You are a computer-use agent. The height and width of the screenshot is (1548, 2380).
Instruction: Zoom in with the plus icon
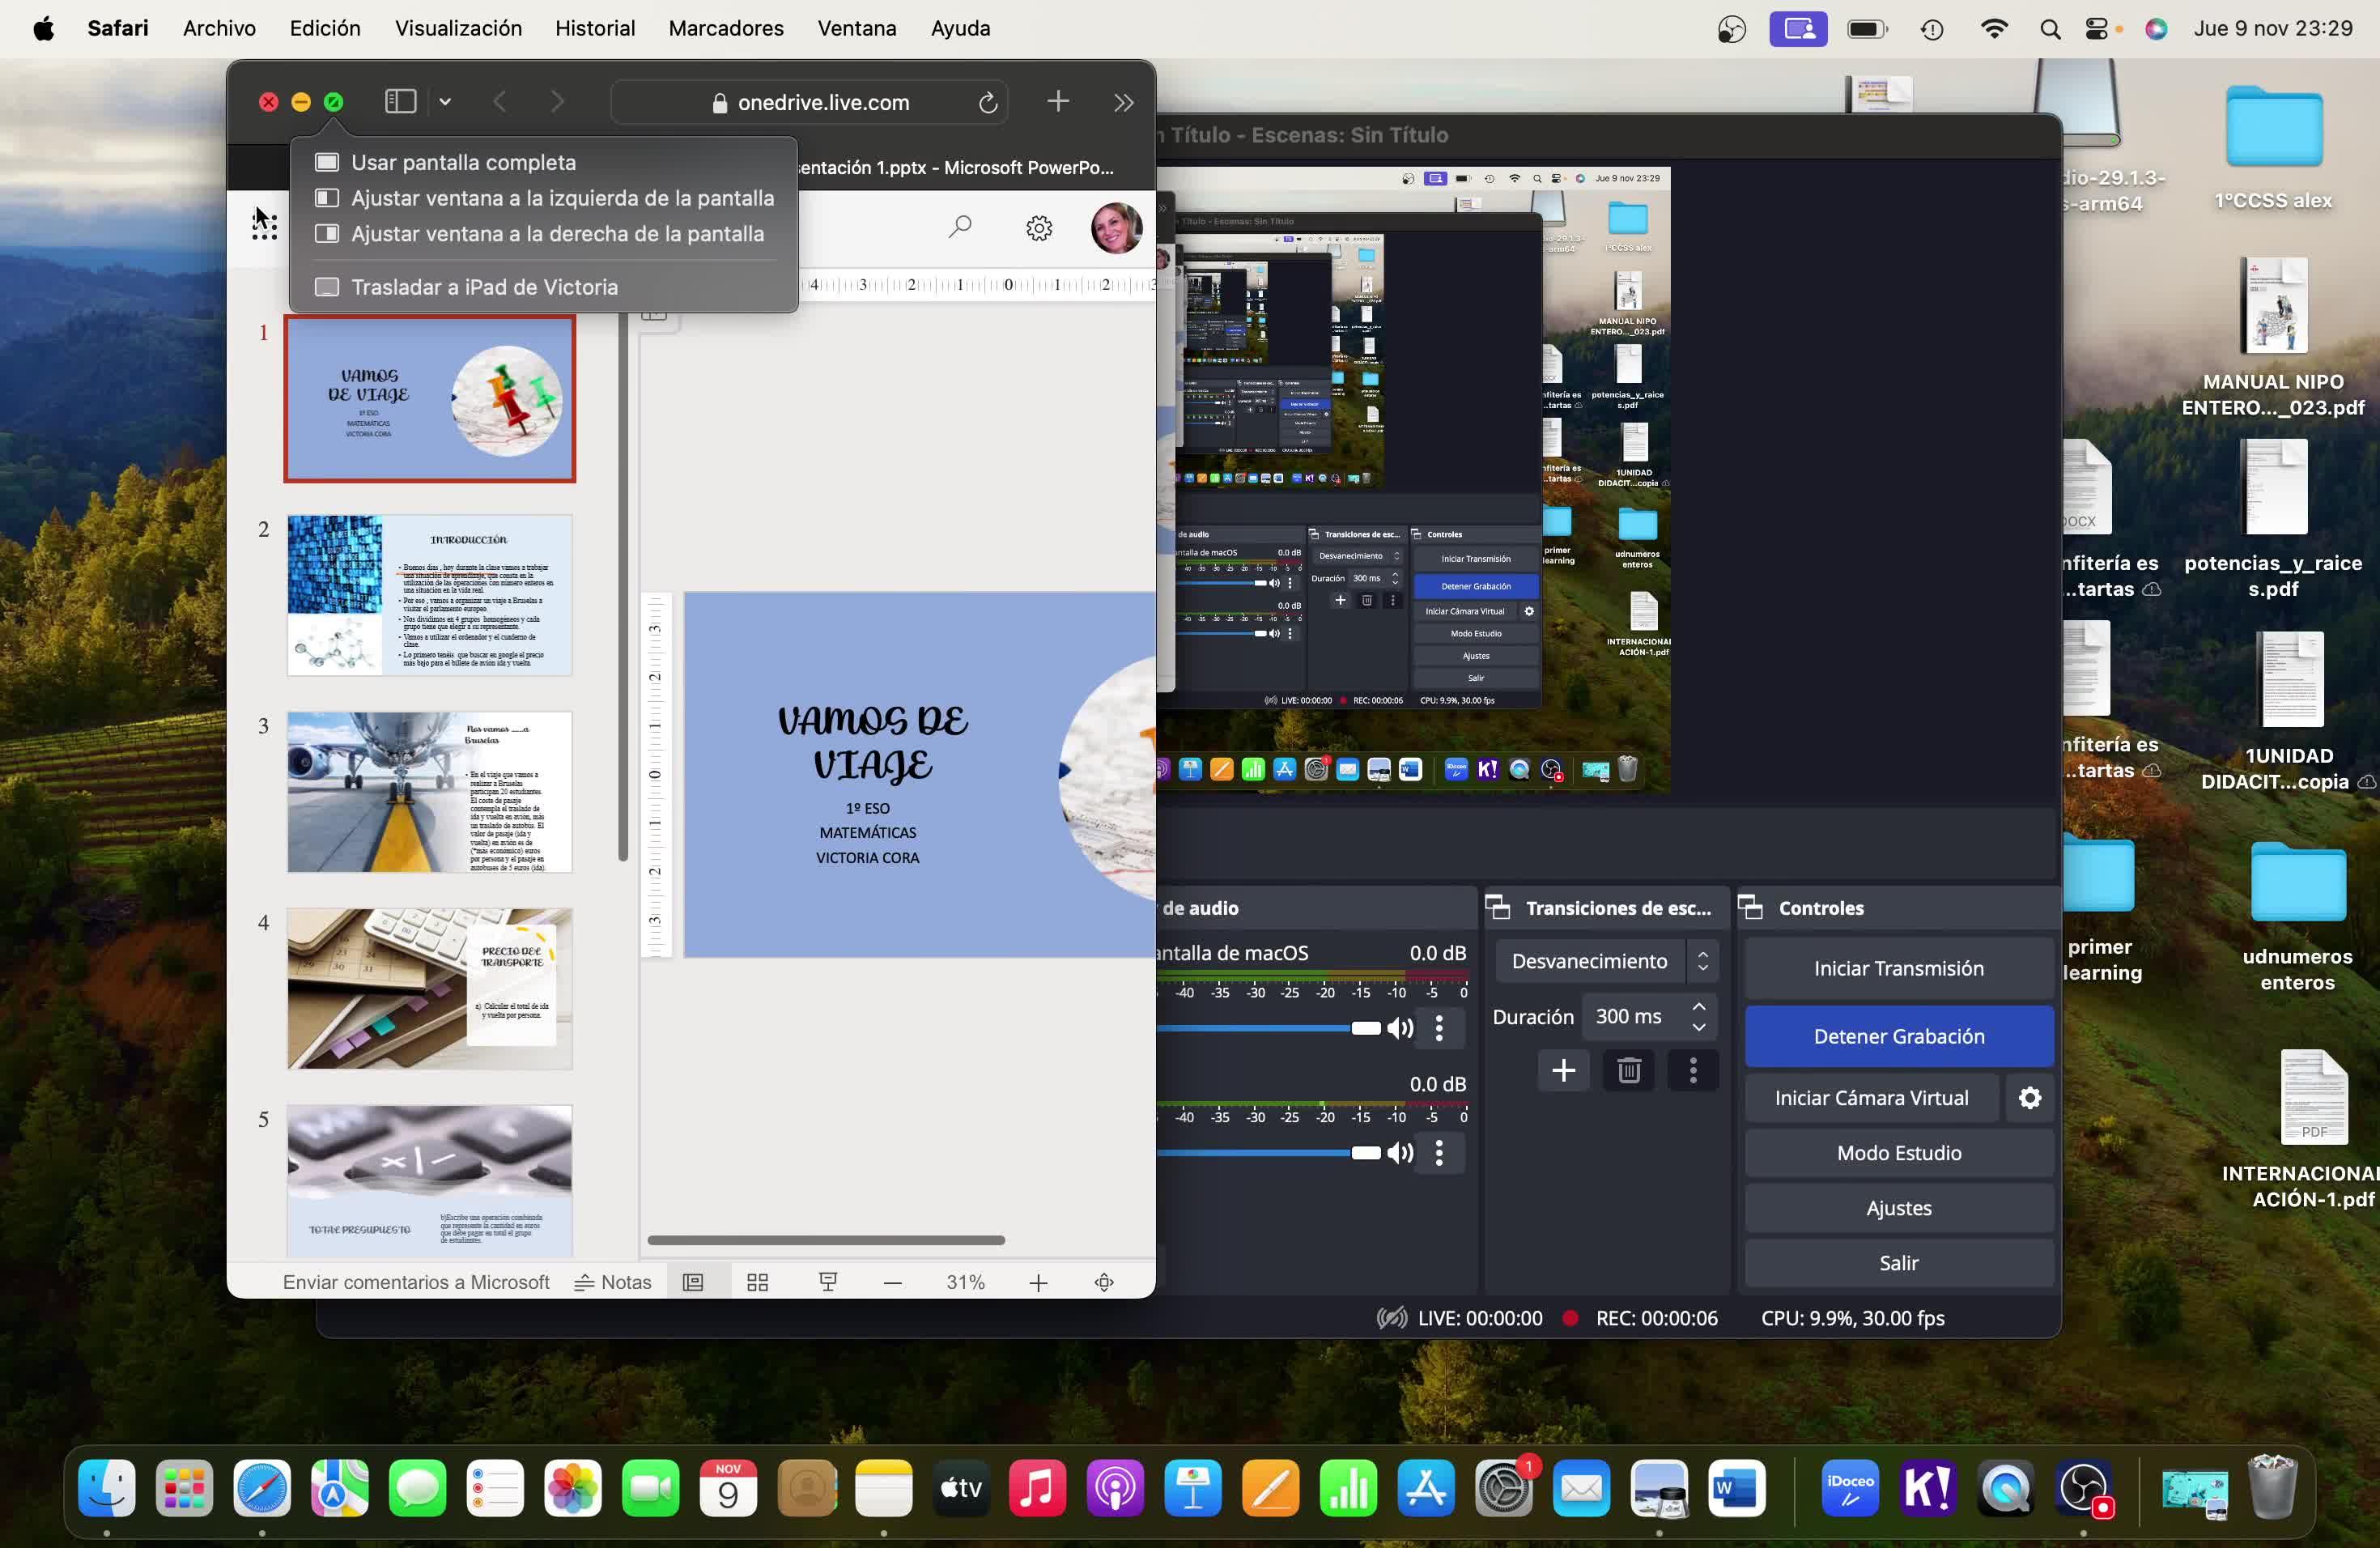1038,1283
